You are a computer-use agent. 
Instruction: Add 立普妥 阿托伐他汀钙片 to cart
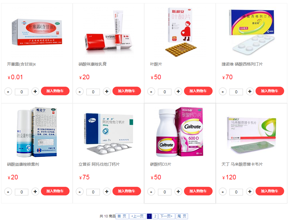[x=127, y=191]
